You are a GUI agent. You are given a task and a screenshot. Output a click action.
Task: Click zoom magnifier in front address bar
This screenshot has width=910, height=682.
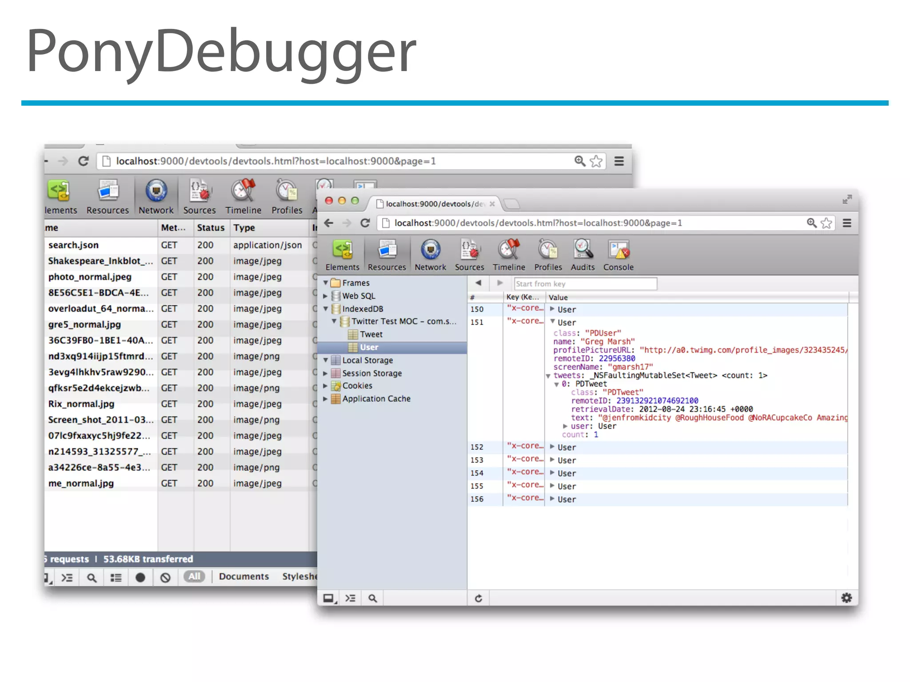pos(812,223)
